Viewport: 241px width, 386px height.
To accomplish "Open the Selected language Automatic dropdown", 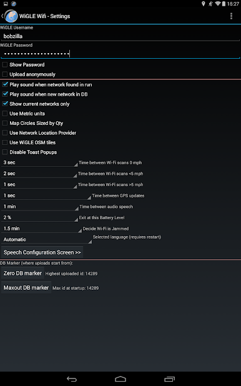I will (47, 239).
